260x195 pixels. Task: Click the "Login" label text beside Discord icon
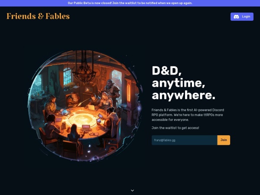(x=246, y=17)
